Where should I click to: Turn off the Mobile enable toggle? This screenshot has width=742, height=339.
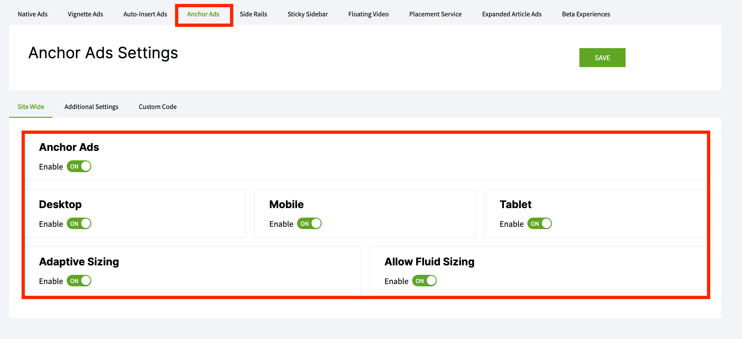(x=309, y=223)
